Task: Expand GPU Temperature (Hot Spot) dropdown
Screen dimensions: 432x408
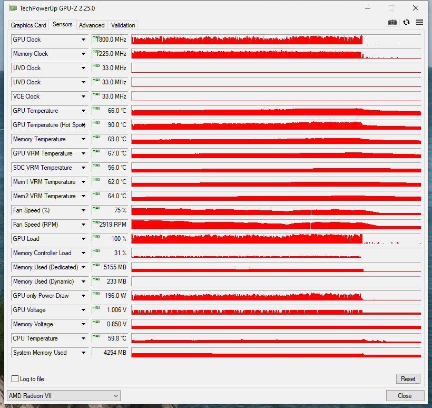Action: (83, 125)
